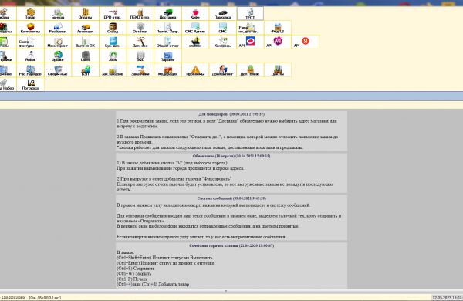
Task: Click the (Ctrl+W) Закрыть hotkey line
Action: point(134,274)
